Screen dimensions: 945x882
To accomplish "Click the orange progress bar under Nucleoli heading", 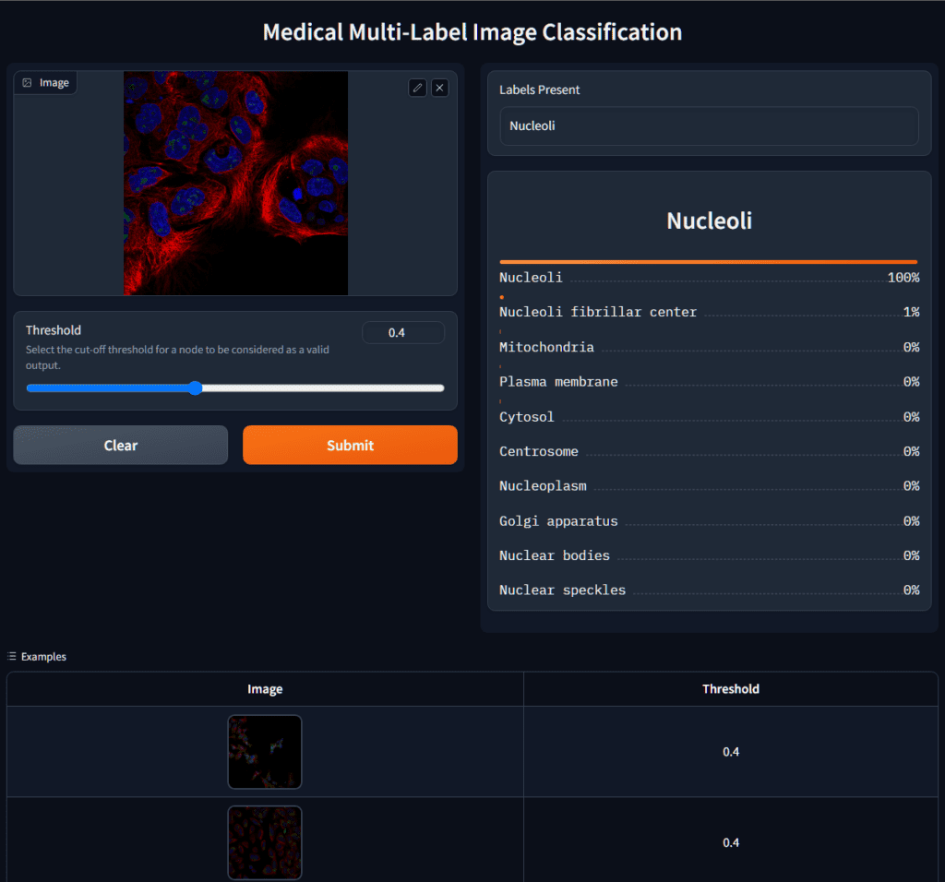I will pyautogui.click(x=709, y=260).
